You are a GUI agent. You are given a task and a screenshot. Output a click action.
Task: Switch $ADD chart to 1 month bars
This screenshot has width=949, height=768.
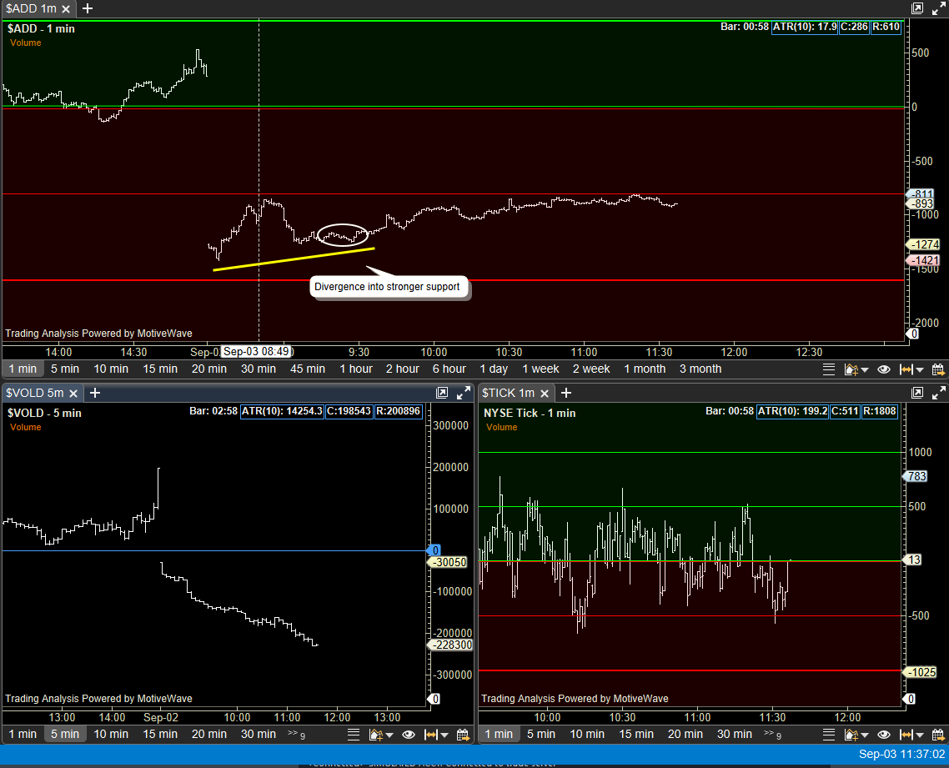(x=645, y=369)
